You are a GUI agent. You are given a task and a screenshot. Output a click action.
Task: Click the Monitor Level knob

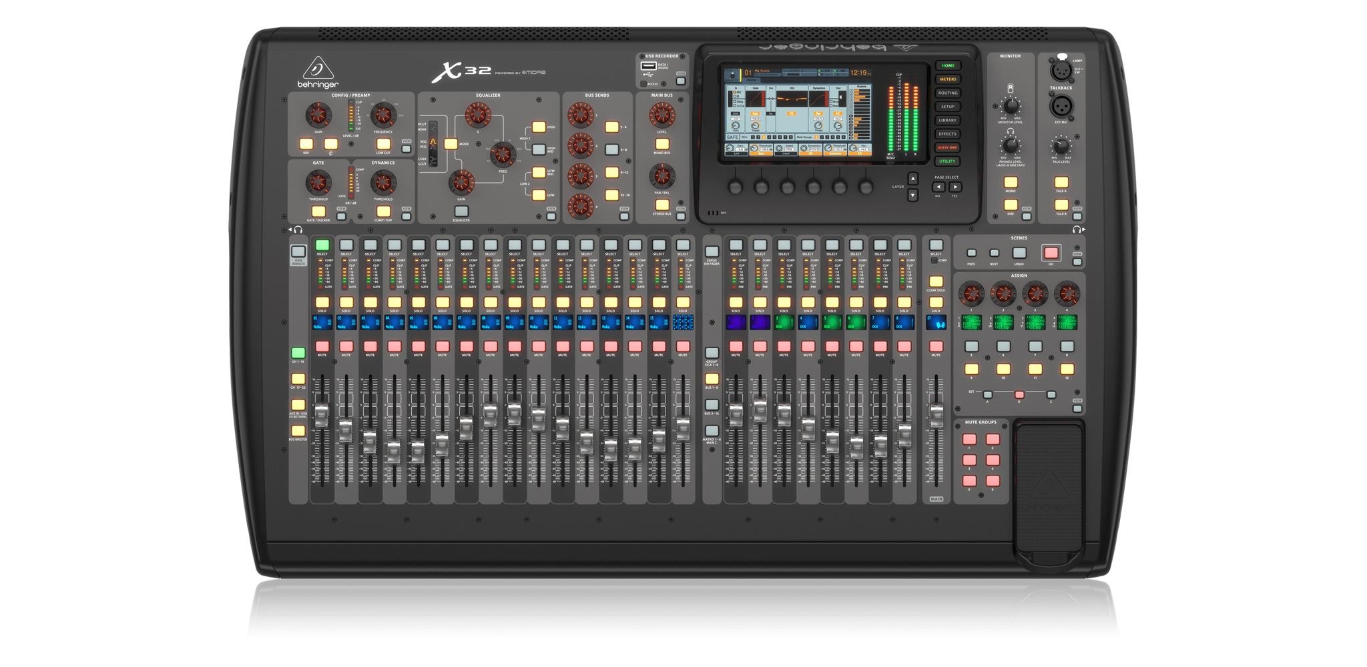pos(1011,105)
